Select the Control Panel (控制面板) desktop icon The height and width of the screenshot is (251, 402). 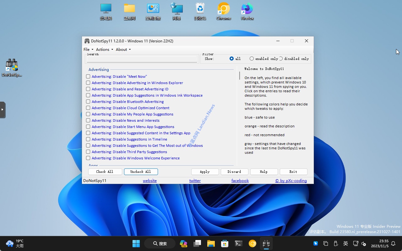tap(153, 10)
